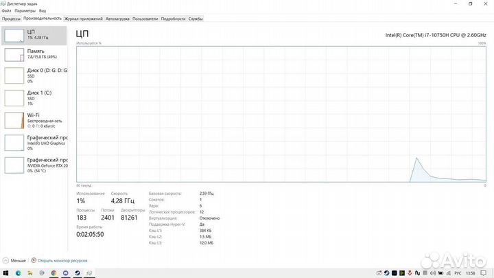Viewport: 494px width, 278px height.
Task: Switch to Steam on taskbar
Action: tap(78, 273)
